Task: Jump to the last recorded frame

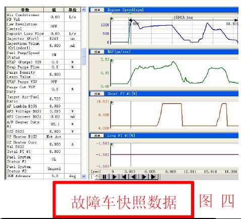Action: 153,177
